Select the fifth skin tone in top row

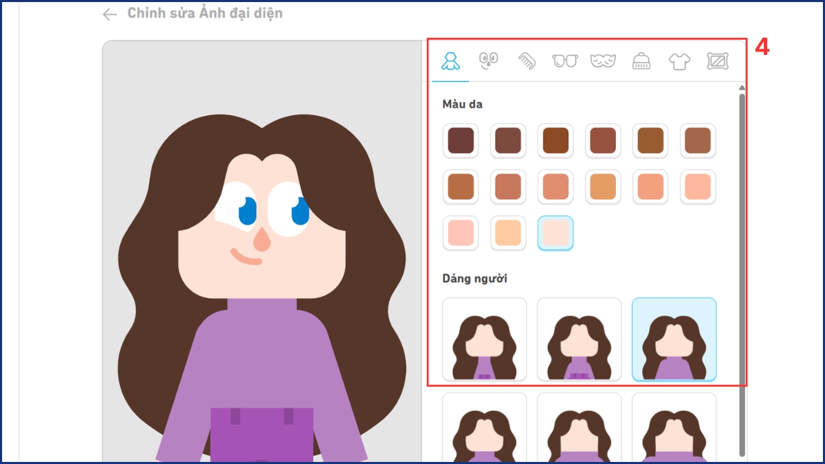click(650, 141)
